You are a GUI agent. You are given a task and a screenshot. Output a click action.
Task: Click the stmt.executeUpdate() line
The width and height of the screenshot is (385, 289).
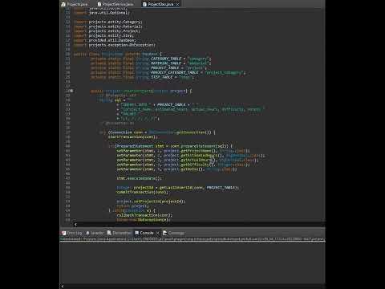tap(140, 178)
